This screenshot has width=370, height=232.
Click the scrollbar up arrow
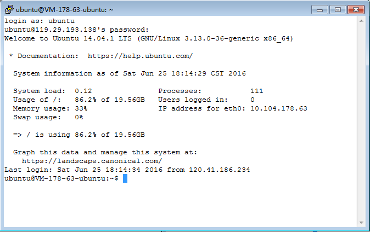[x=361, y=21]
